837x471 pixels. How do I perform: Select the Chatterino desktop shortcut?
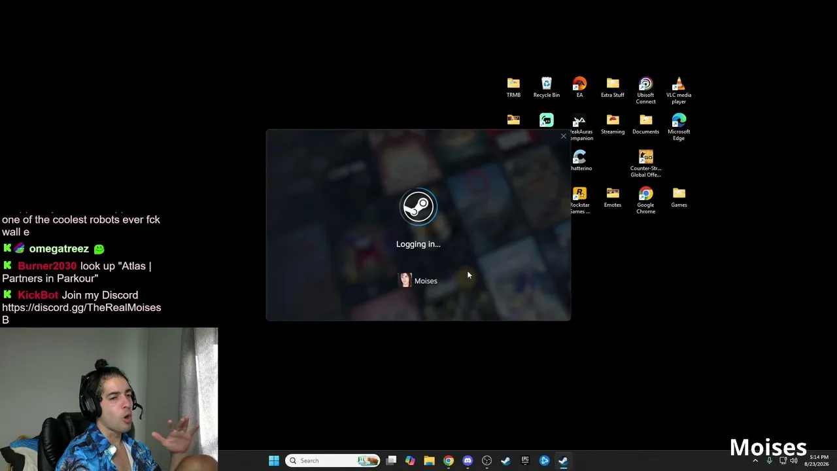[580, 160]
